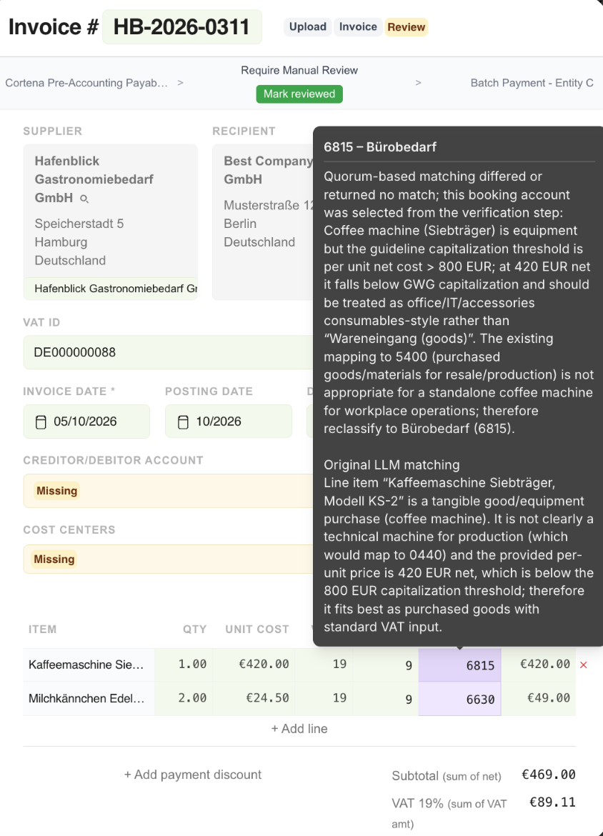Add a new line item

(x=299, y=729)
